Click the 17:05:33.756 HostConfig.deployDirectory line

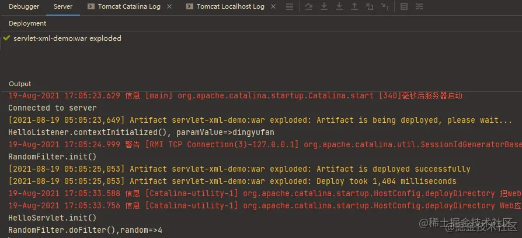coord(265,206)
